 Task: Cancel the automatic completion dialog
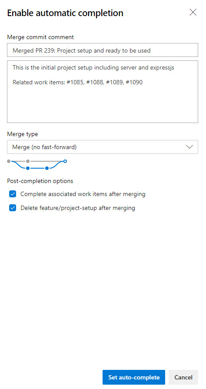[x=183, y=377]
